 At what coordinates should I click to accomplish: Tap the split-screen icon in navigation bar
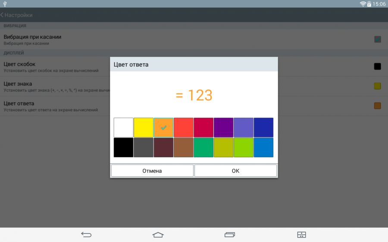[301, 235]
